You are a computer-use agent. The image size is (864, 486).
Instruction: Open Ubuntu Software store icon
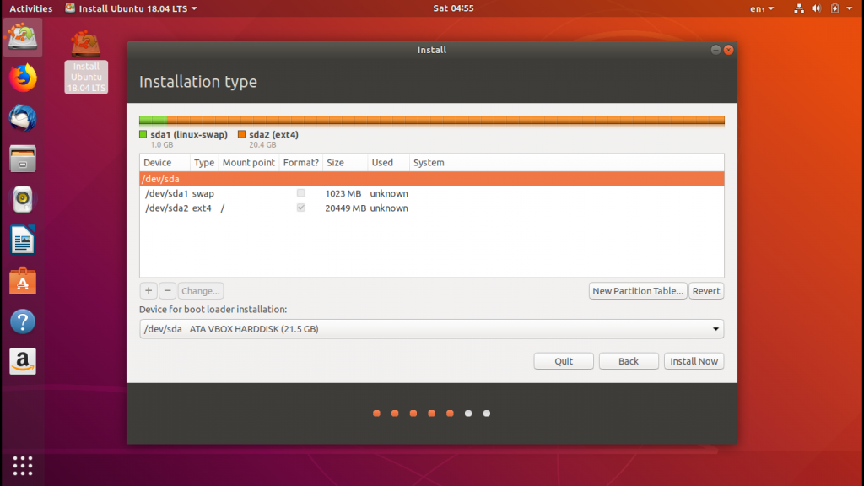23,280
